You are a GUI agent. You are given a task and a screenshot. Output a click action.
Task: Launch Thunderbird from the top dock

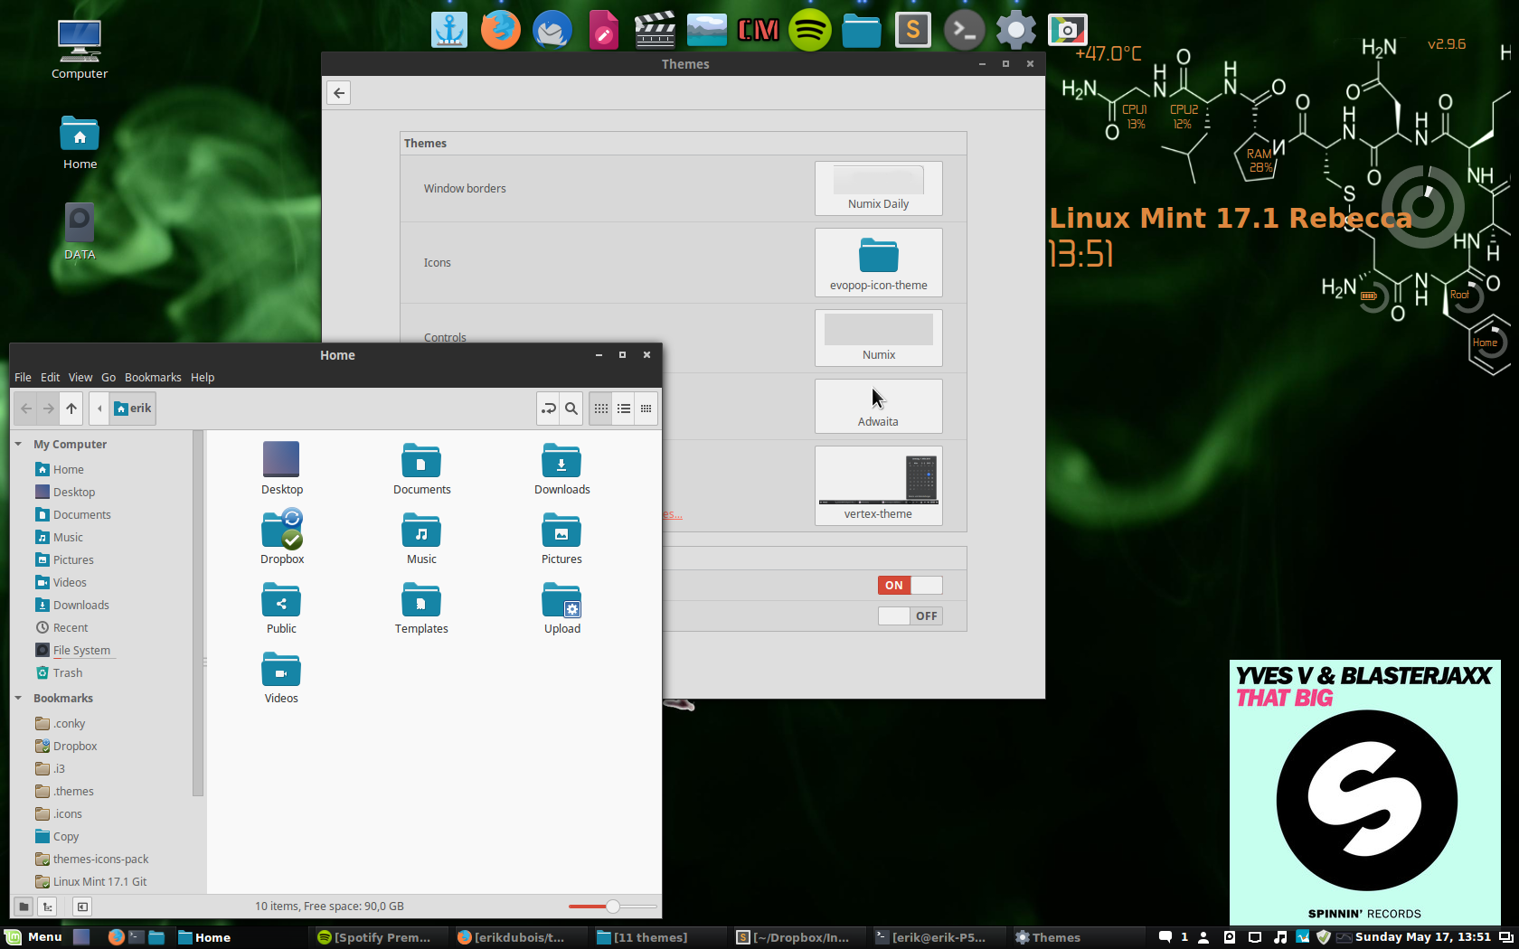click(552, 30)
